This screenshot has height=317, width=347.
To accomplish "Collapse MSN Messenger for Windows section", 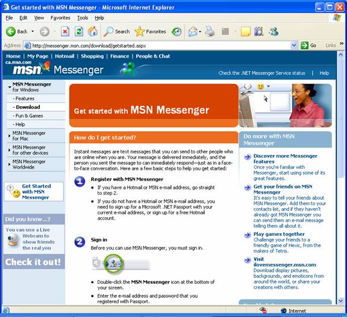I will point(10,87).
